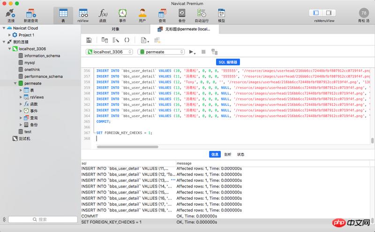Open the localhost_3306 connection dropdown

109,52
